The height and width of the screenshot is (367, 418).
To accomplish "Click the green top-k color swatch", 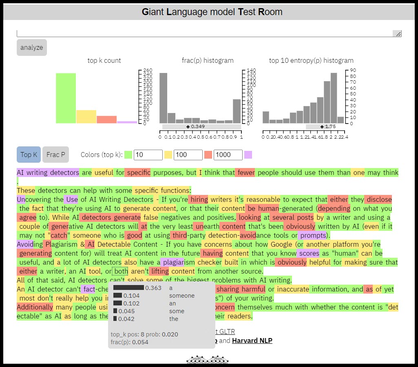I will pyautogui.click(x=128, y=155).
